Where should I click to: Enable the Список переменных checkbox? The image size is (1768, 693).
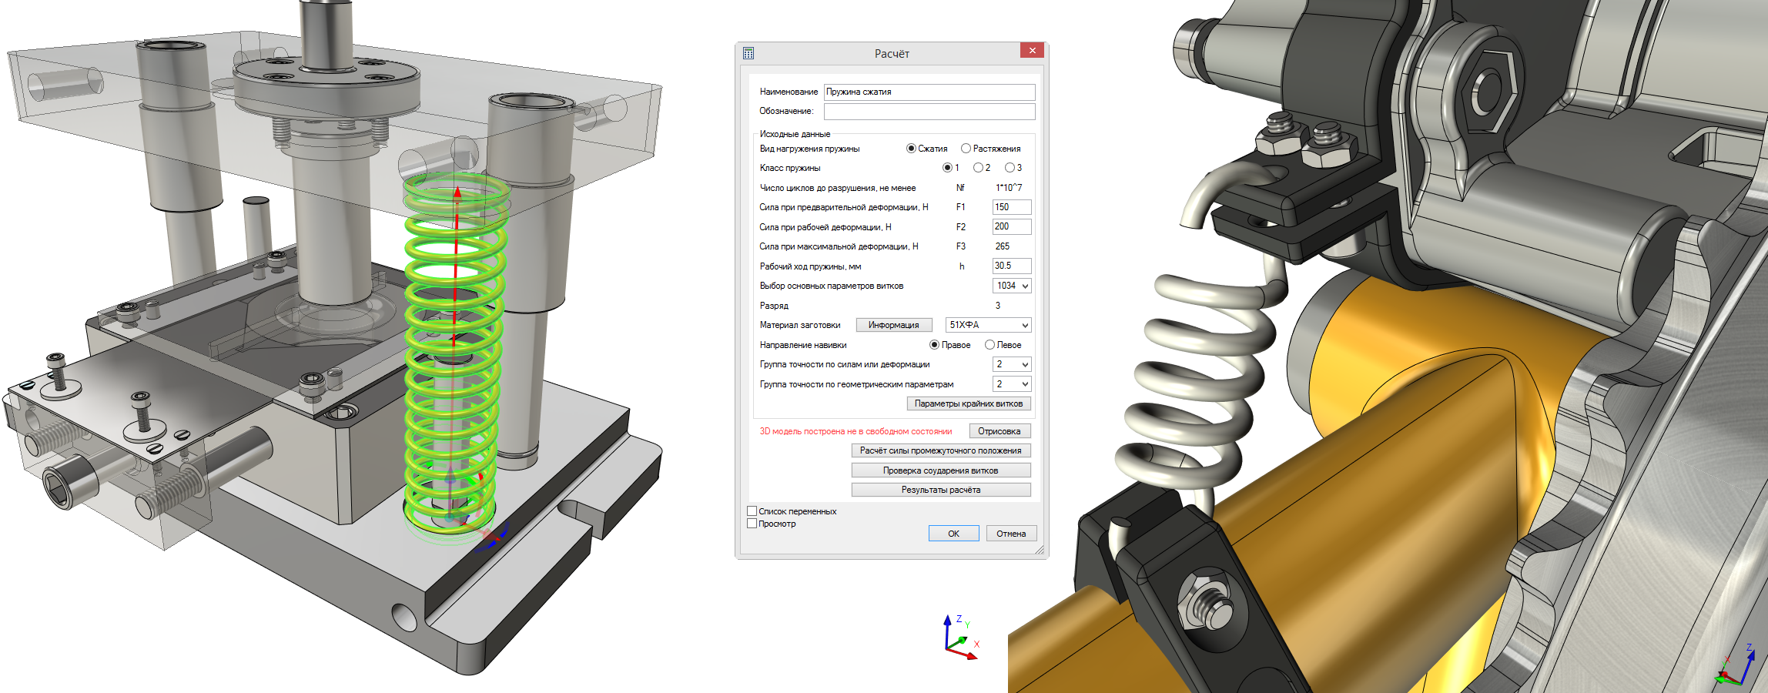tap(752, 511)
